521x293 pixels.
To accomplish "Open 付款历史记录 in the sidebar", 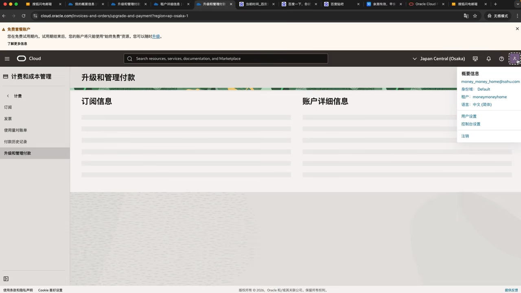I will click(15, 142).
